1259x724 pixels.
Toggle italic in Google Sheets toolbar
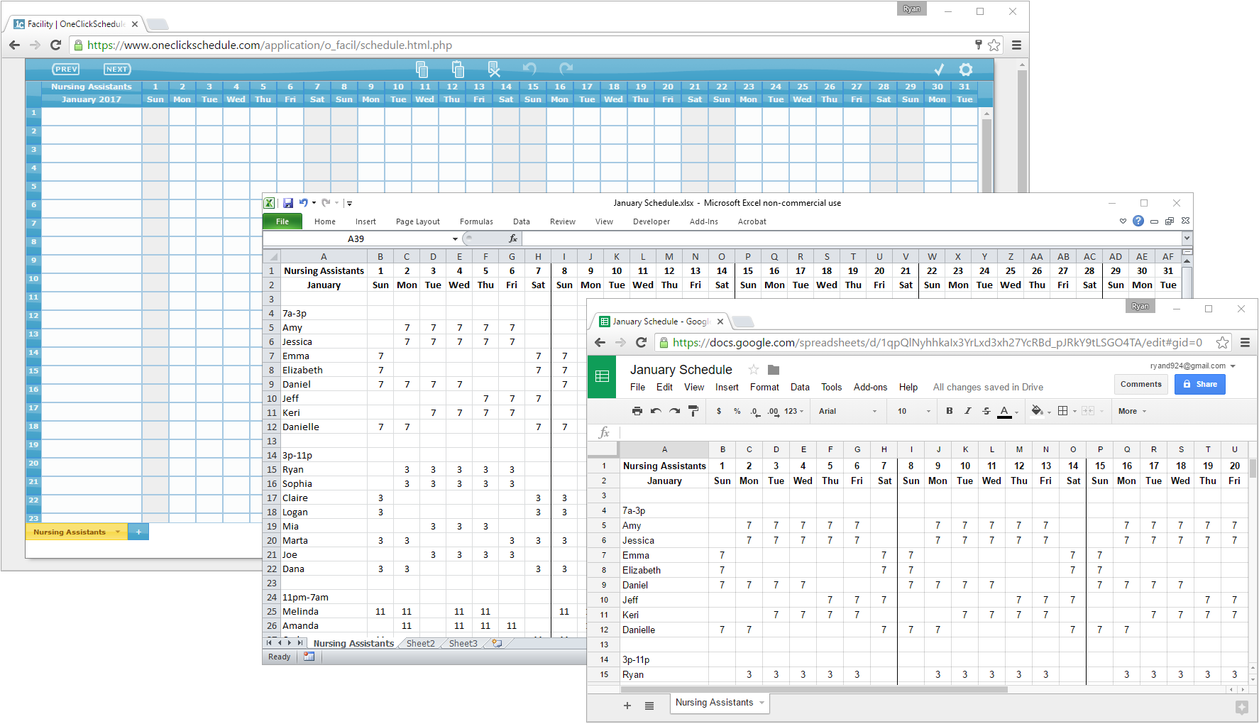click(967, 411)
